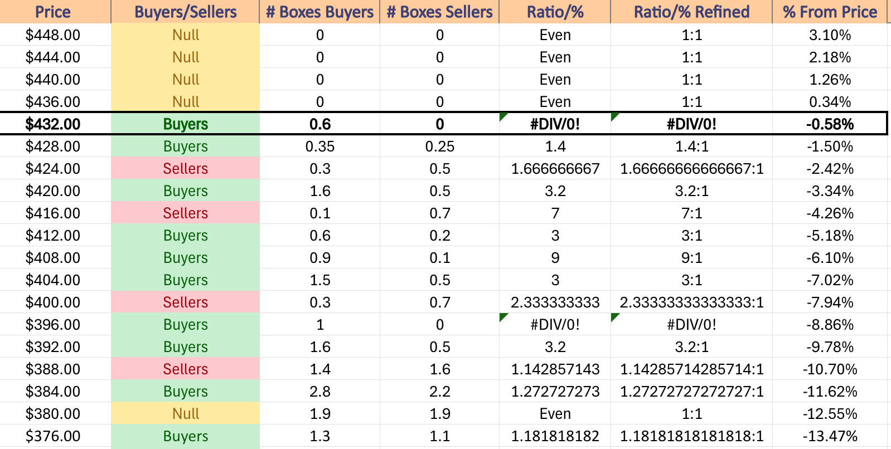This screenshot has height=449, width=891.
Task: Select the Ratio/% header cell
Action: pos(555,12)
